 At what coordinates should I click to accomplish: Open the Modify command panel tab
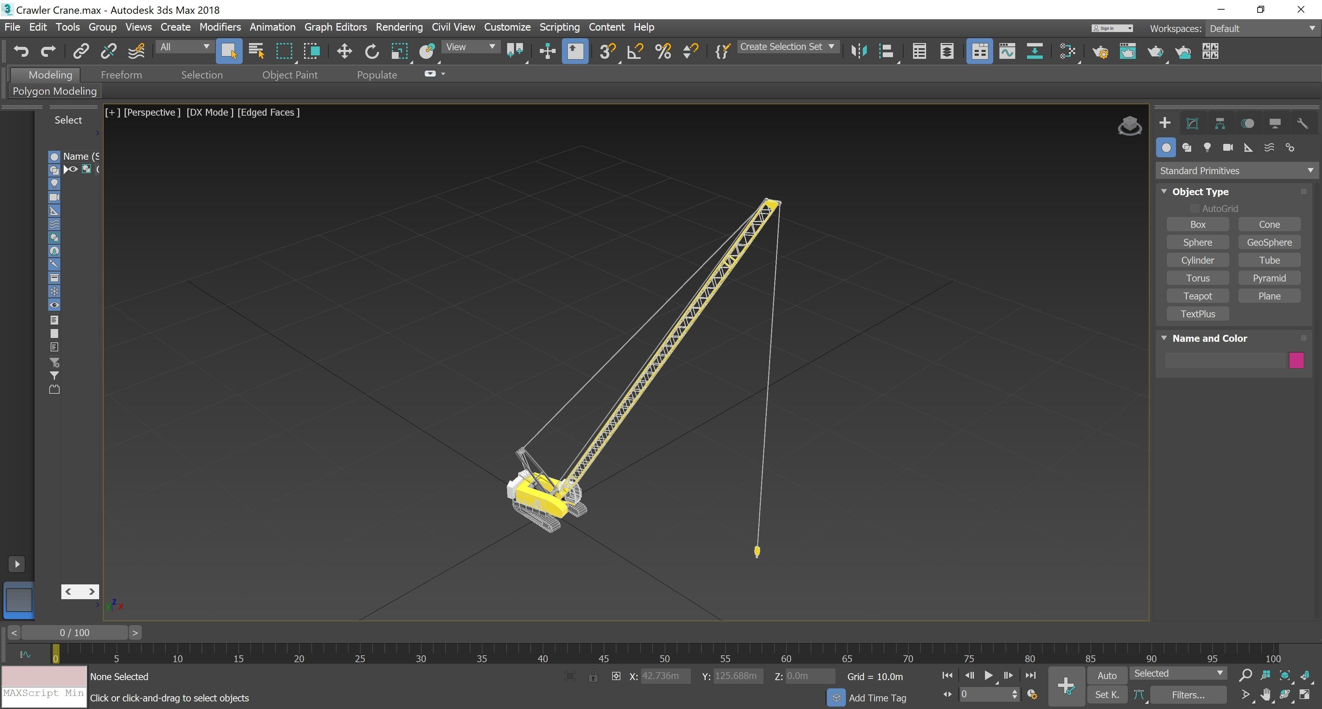pyautogui.click(x=1192, y=123)
